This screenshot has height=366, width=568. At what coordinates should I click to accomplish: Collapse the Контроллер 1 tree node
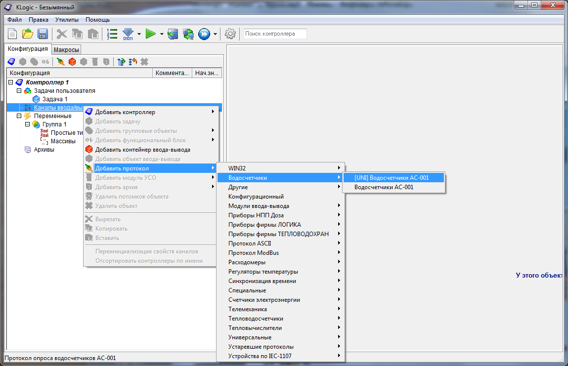click(11, 82)
